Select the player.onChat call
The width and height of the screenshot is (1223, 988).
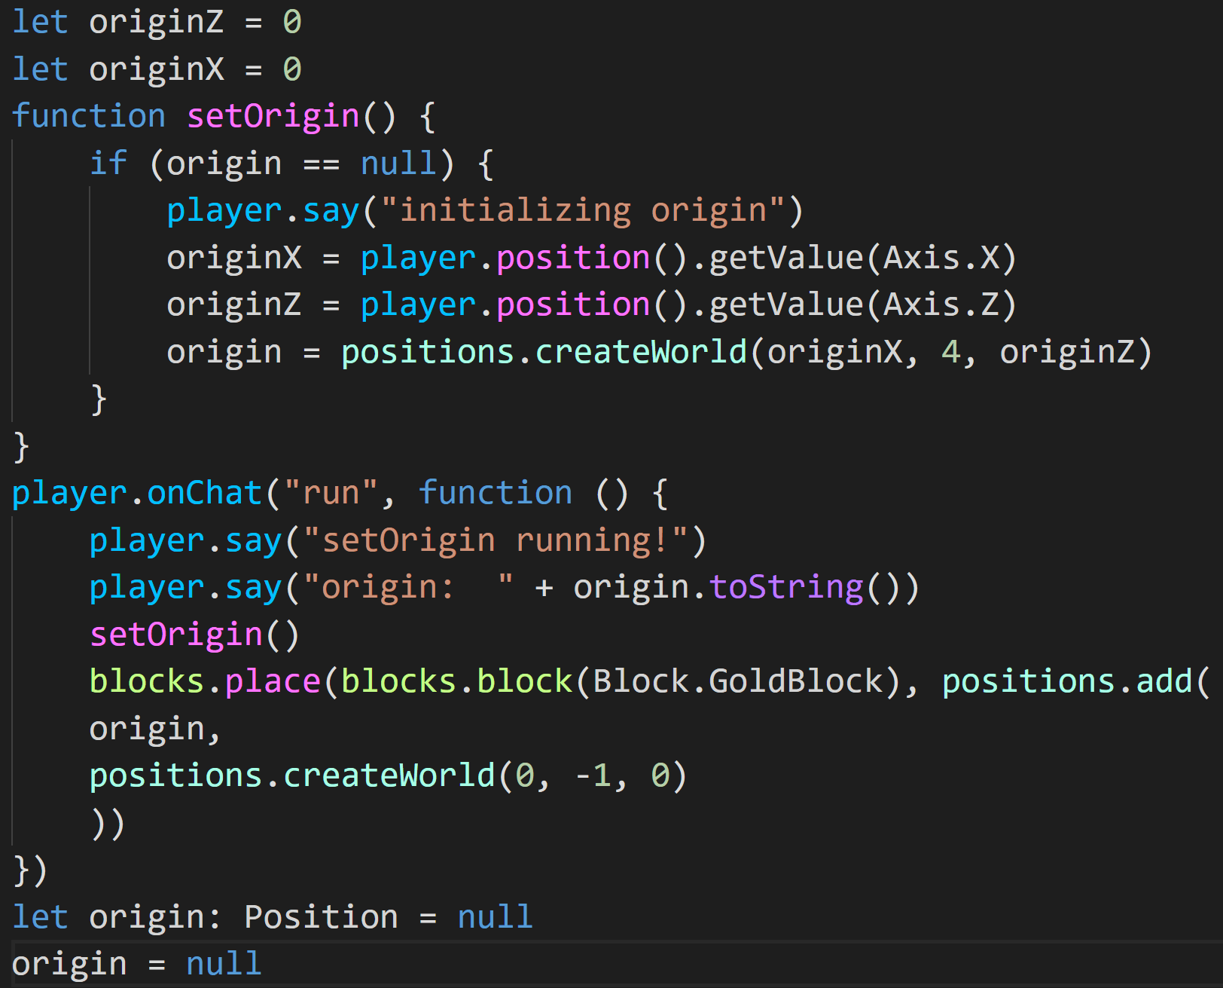(134, 492)
